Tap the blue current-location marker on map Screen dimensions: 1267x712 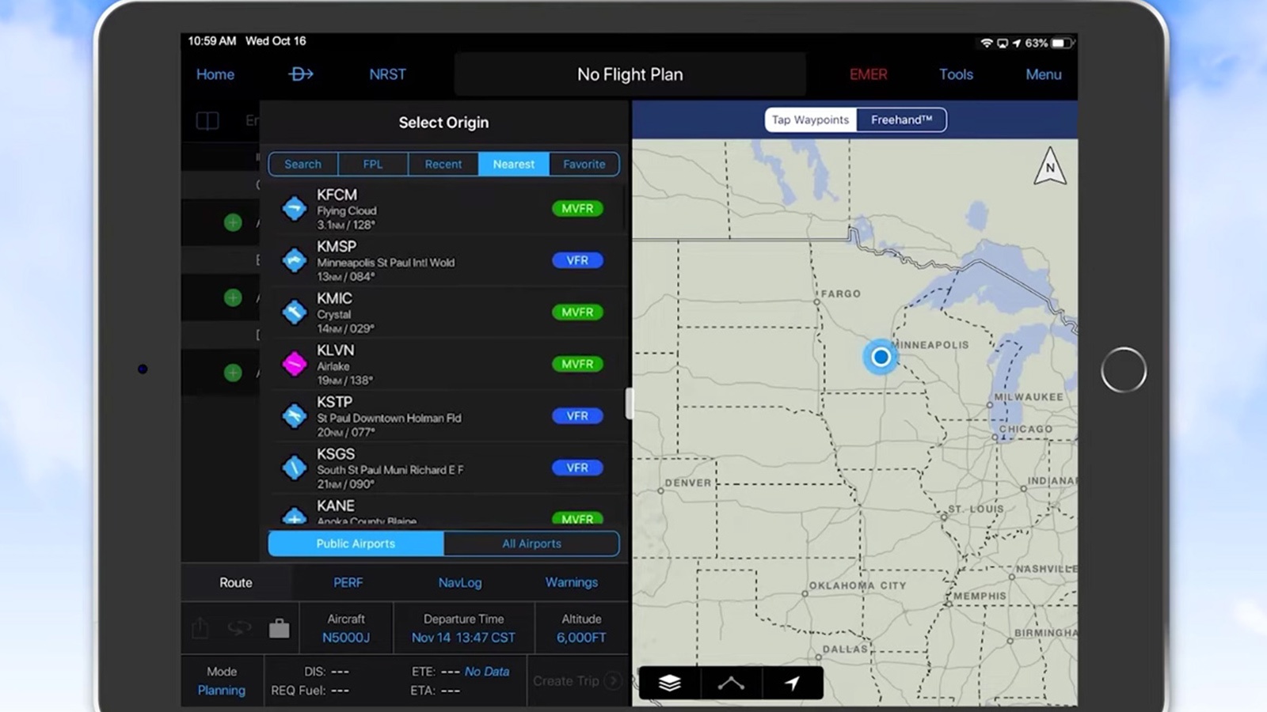[x=880, y=358]
